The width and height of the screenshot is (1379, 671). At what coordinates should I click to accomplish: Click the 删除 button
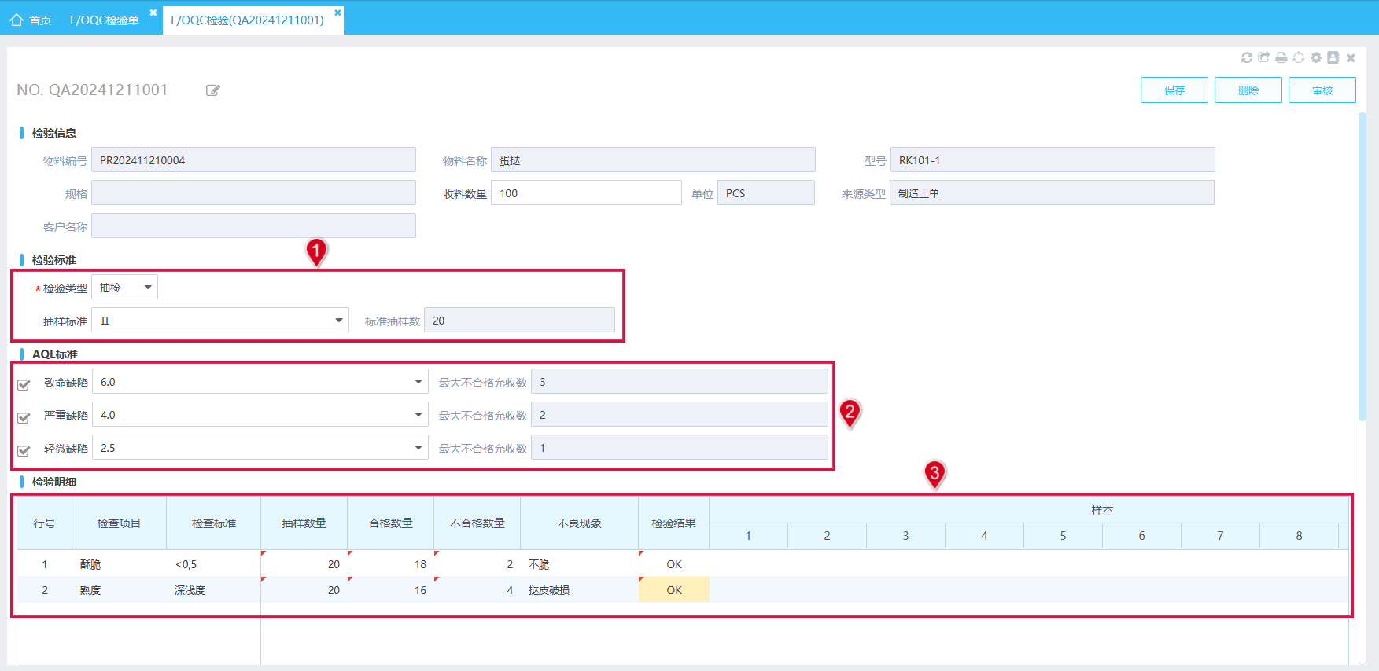(x=1248, y=90)
